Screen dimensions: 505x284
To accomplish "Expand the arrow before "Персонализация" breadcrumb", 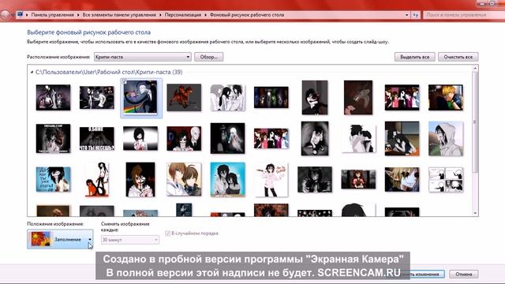I will click(160, 15).
